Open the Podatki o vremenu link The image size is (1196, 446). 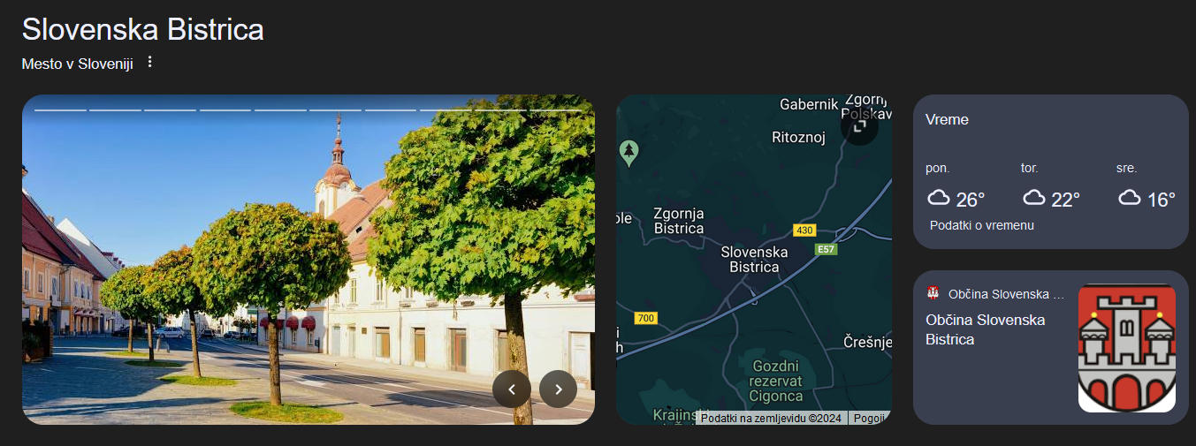click(981, 225)
